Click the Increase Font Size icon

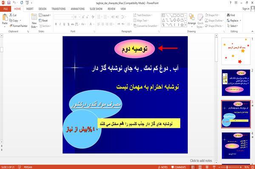pos(83,17)
